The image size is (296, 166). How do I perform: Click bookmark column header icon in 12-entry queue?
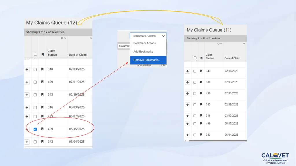[43, 55]
